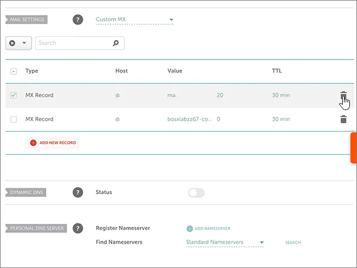This screenshot has width=357, height=268.
Task: Click the Dynamic DNS 'Status' label
Action: click(104, 192)
